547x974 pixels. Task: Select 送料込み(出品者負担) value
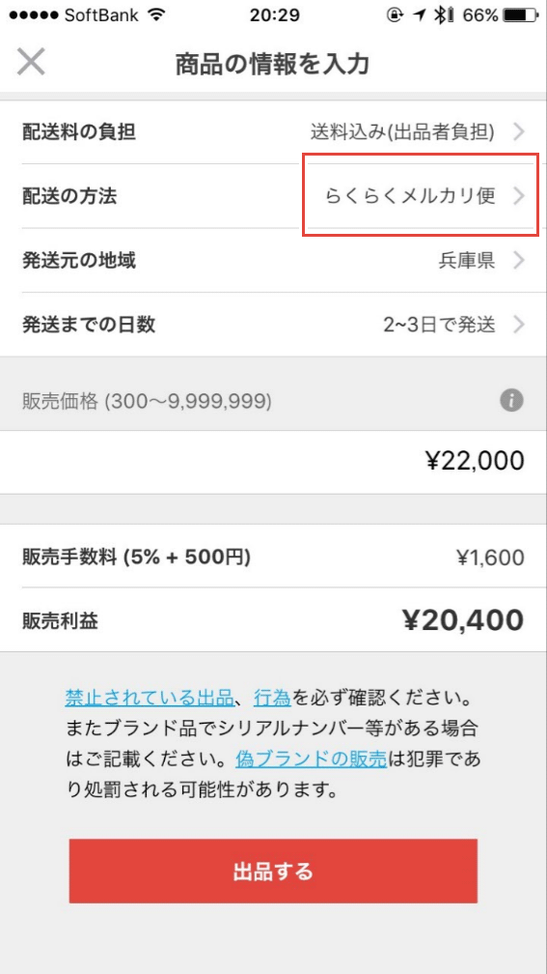[x=402, y=131]
